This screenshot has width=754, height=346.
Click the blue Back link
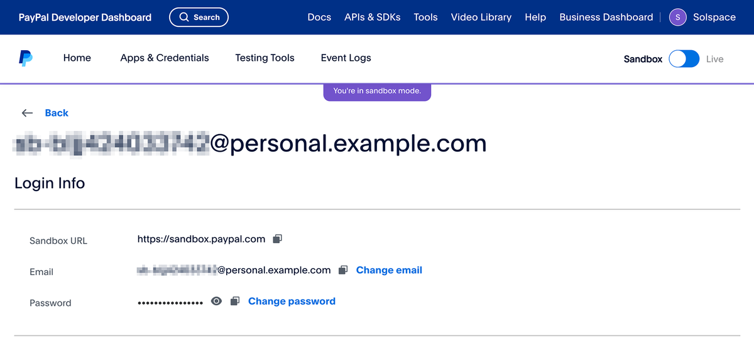[x=57, y=113]
